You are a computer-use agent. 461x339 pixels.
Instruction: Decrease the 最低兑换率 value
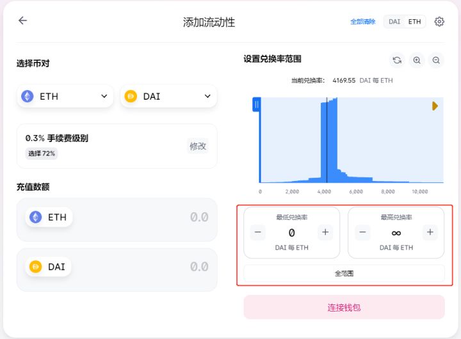pyautogui.click(x=258, y=232)
